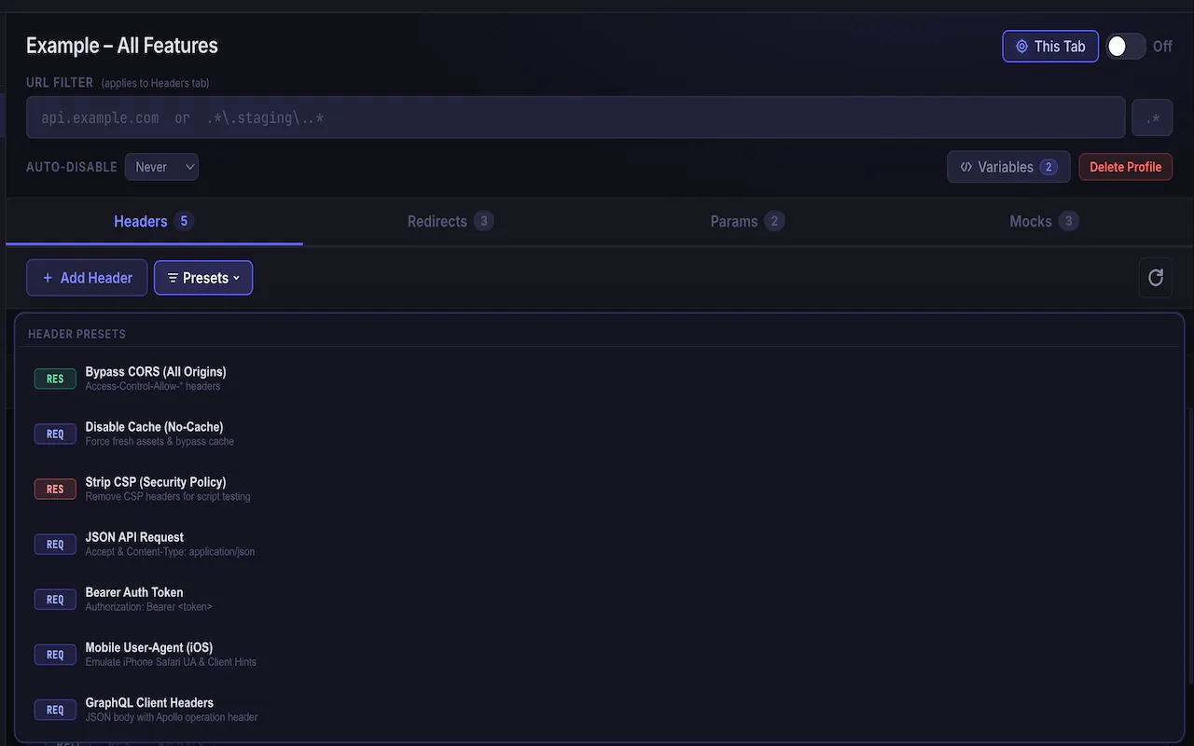Screen dimensions: 1194x746
Task: Focus the URL filter input field
Action: (576, 117)
